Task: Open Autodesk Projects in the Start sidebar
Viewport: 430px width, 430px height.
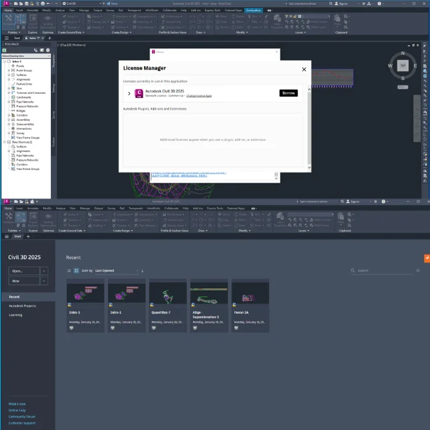Action: click(x=22, y=306)
